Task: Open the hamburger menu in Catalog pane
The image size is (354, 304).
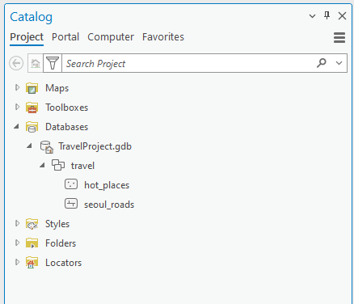Action: pos(339,37)
